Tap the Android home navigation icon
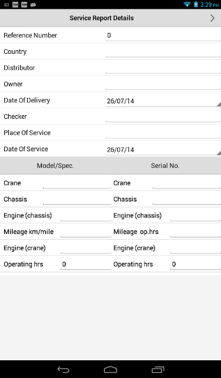Image resolution: width=221 pixels, height=378 pixels. pyautogui.click(x=110, y=369)
